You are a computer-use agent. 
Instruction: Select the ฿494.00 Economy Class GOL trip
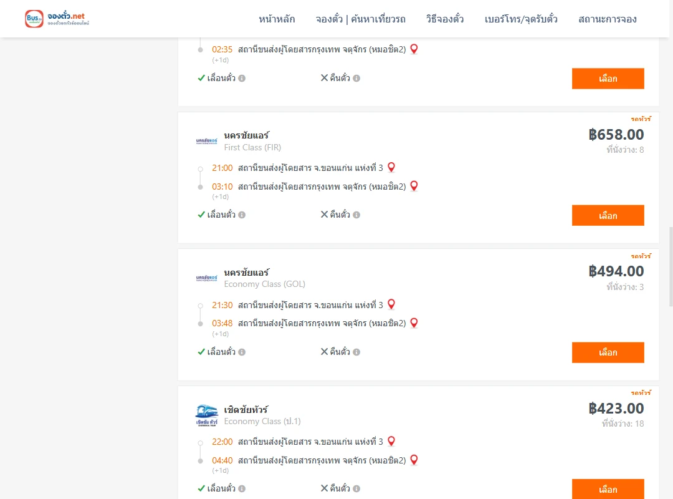pyautogui.click(x=608, y=352)
